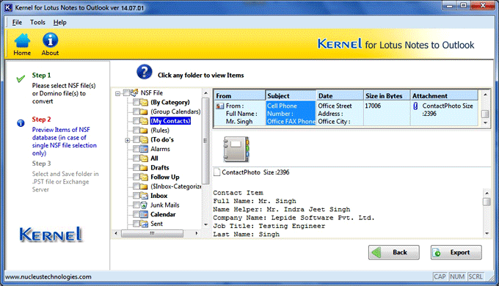Click the paperclip attachment icon

coord(415,106)
